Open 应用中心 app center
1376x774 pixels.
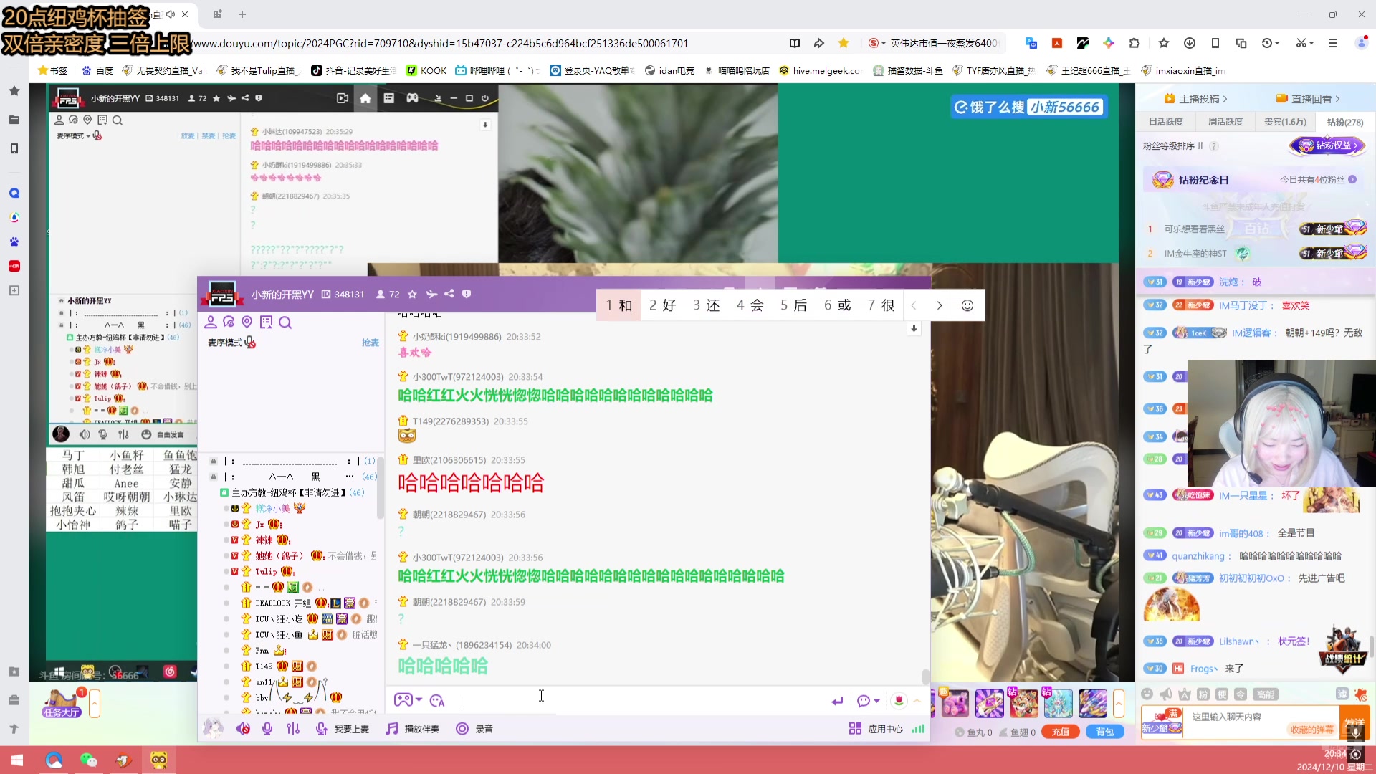coord(876,729)
